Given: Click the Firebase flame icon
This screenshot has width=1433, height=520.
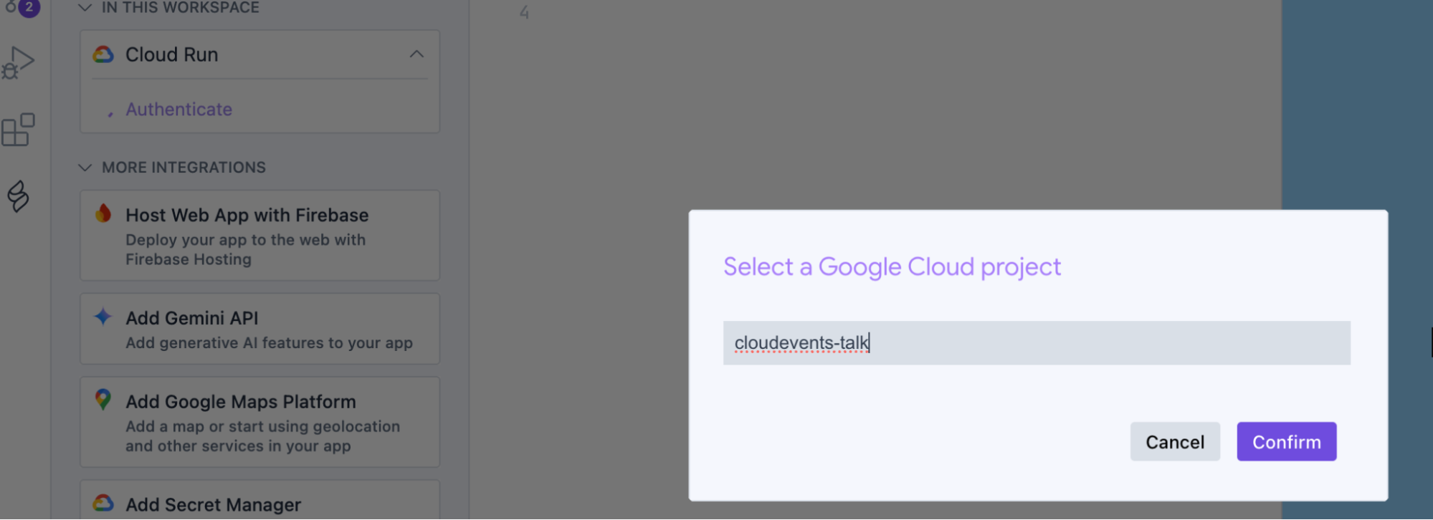Looking at the screenshot, I should (x=103, y=213).
